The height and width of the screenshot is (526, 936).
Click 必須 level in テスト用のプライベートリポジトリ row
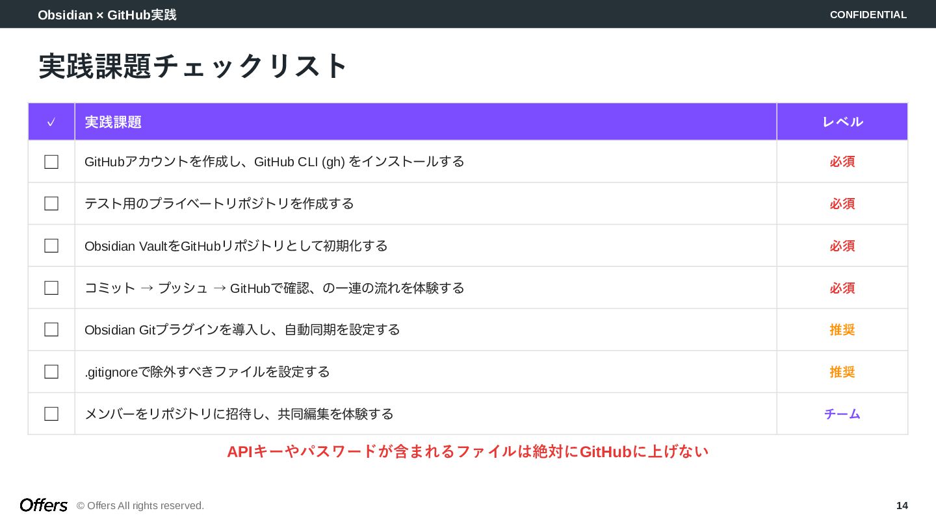point(842,204)
